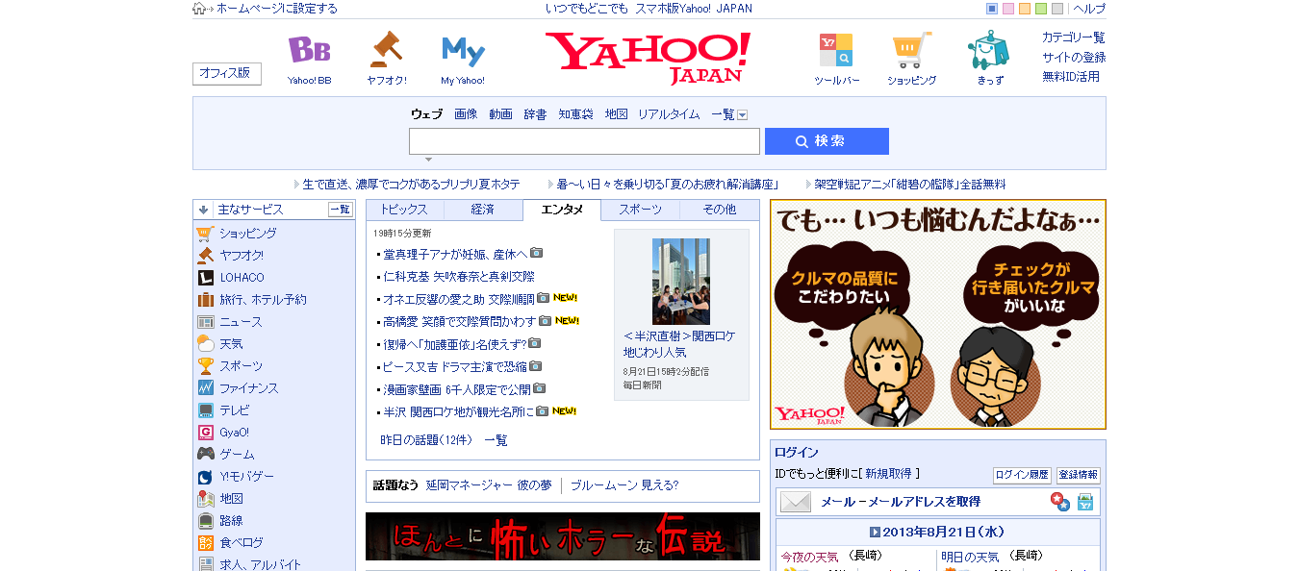Open the Shopping cart icon in header
The height and width of the screenshot is (571, 1298).
[x=911, y=50]
